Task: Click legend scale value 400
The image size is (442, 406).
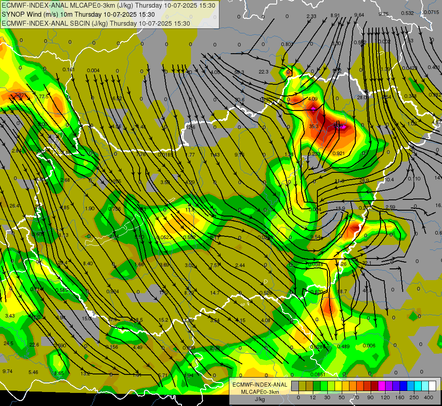Action: (428, 397)
